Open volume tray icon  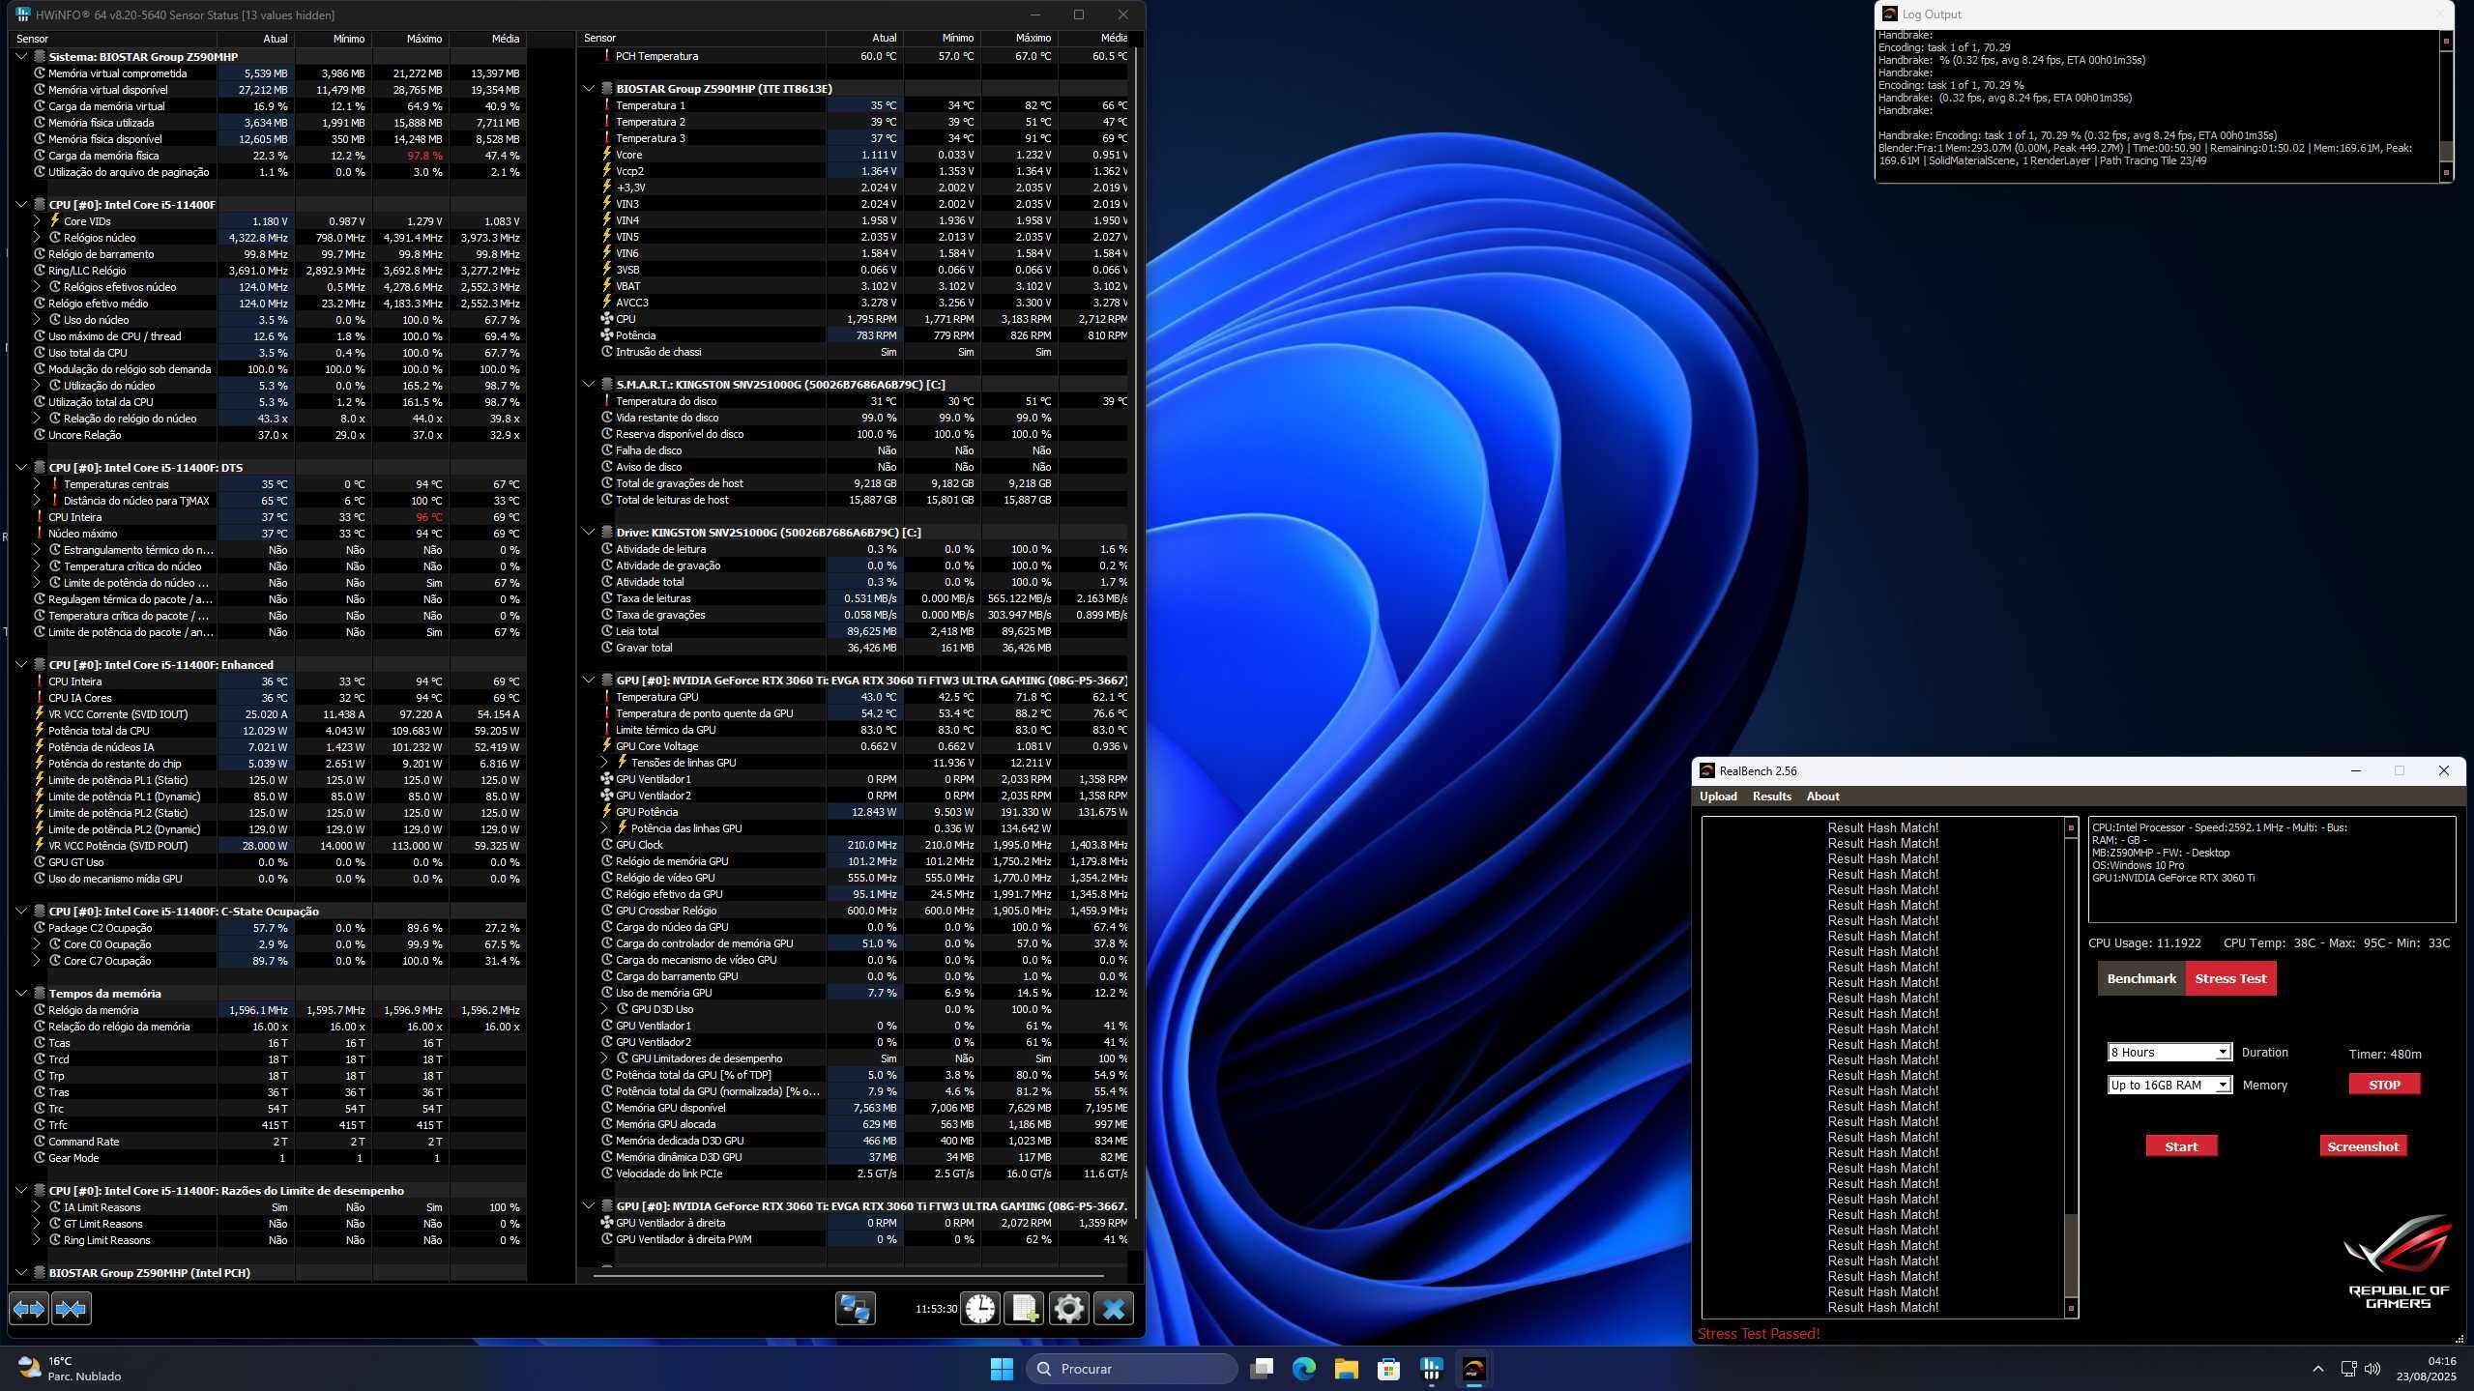2372,1369
